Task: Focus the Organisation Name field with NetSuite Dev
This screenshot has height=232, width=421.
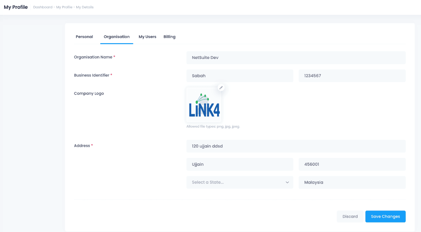Action: [x=296, y=58]
